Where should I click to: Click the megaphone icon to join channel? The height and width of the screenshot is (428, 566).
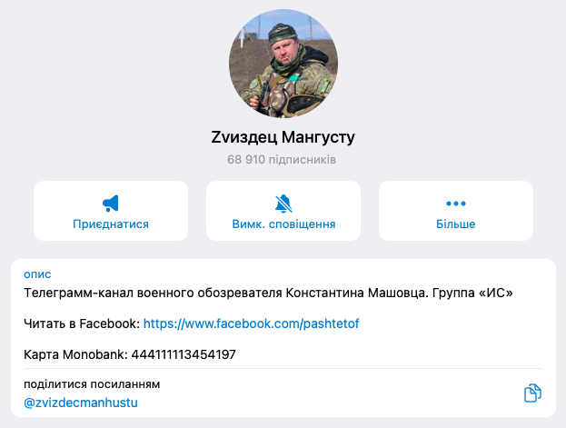click(x=111, y=203)
